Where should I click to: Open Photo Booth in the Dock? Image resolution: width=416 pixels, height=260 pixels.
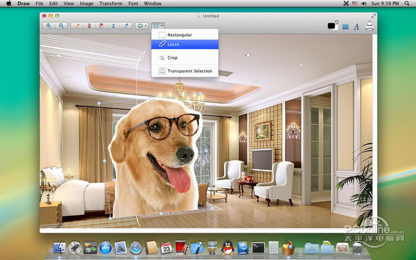182,248
